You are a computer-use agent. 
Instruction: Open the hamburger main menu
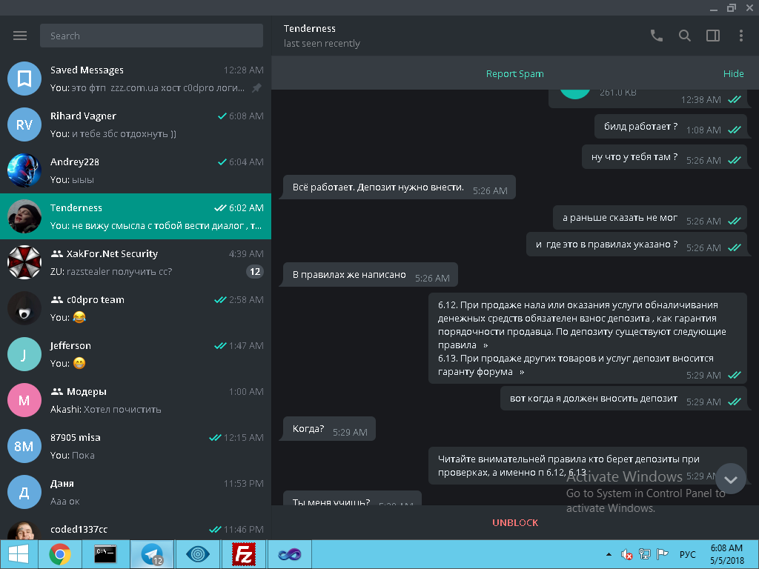[20, 36]
